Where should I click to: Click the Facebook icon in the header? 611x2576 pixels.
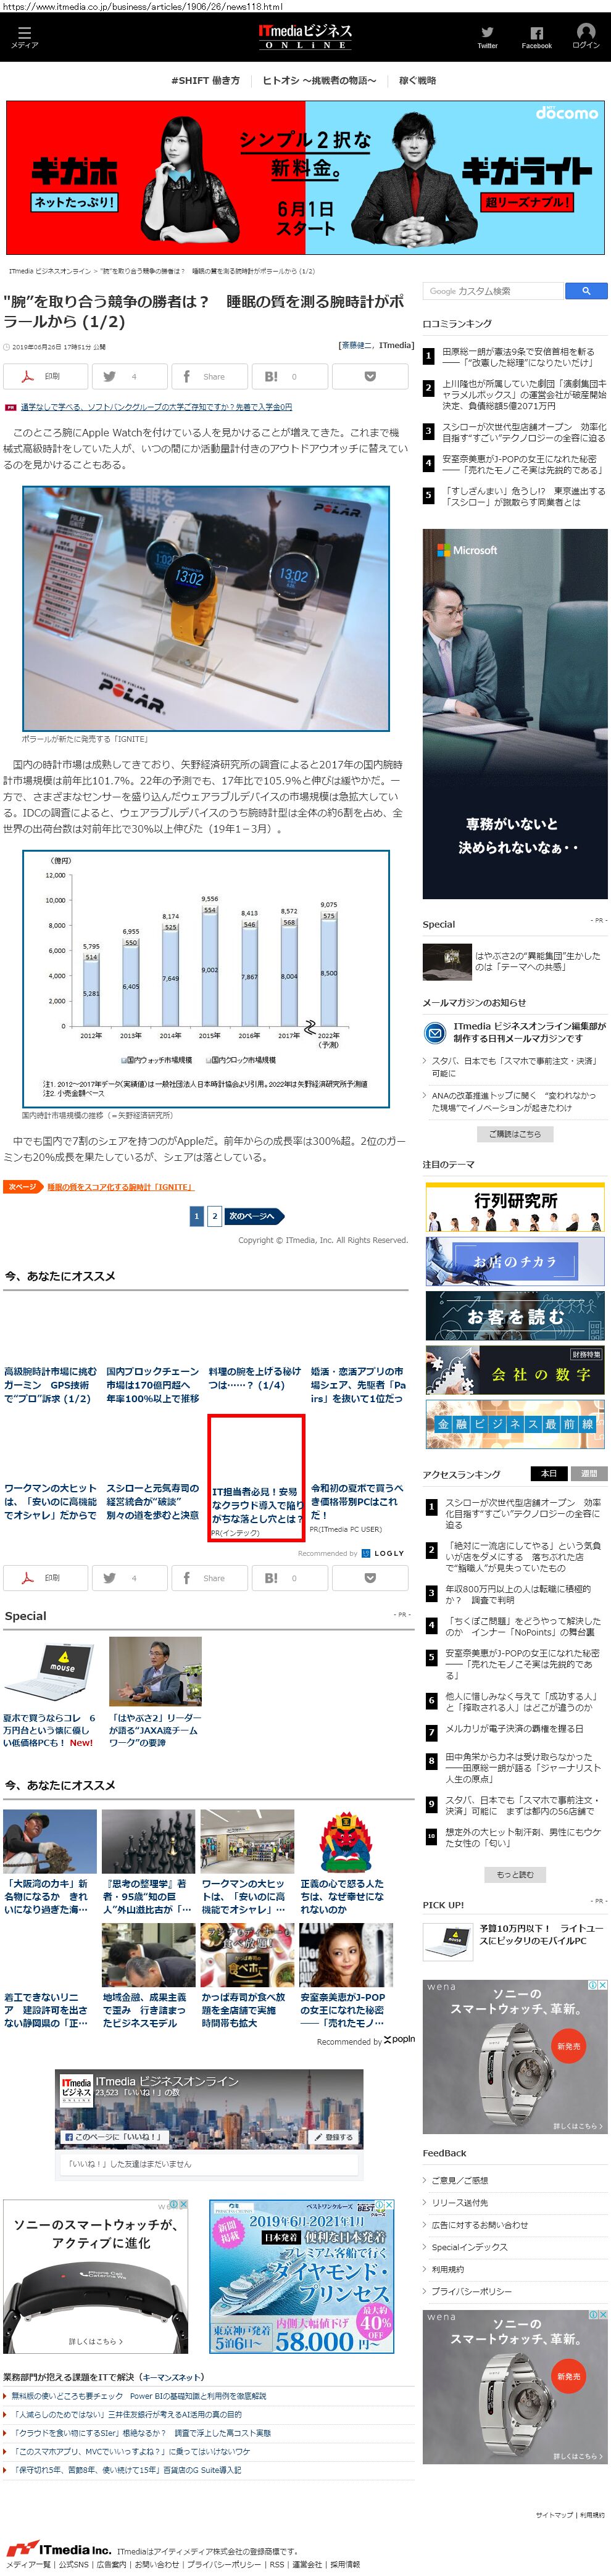click(536, 36)
